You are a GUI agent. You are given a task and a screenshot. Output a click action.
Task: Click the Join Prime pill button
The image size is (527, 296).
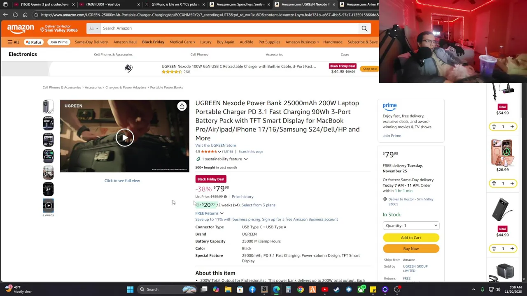pos(59,42)
